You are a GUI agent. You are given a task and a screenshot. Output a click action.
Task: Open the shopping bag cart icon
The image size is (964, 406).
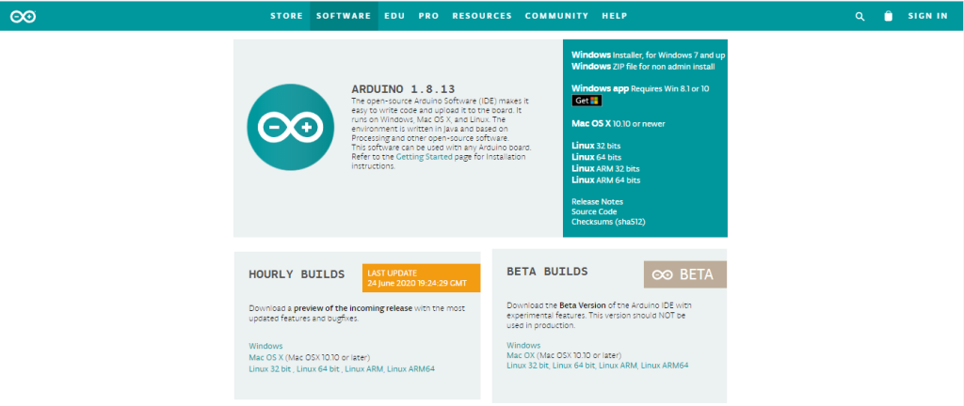click(x=887, y=16)
